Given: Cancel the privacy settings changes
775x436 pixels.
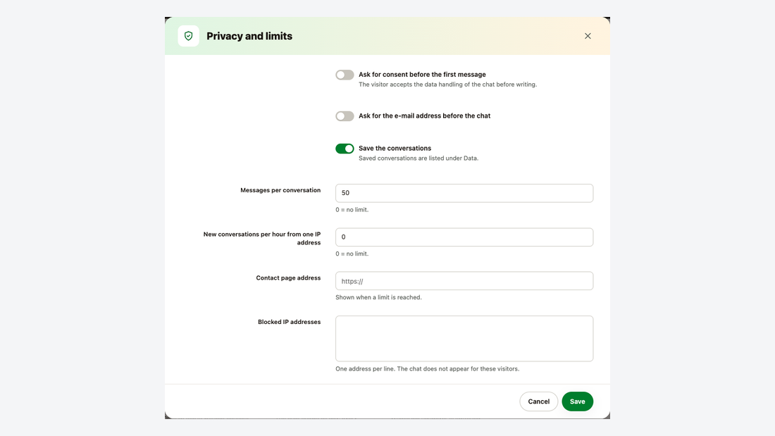Looking at the screenshot, I should click(x=539, y=401).
